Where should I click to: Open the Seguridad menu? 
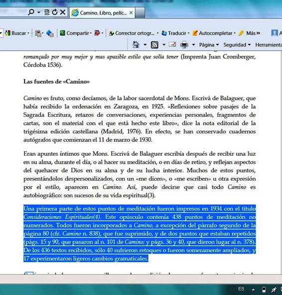(x=237, y=45)
